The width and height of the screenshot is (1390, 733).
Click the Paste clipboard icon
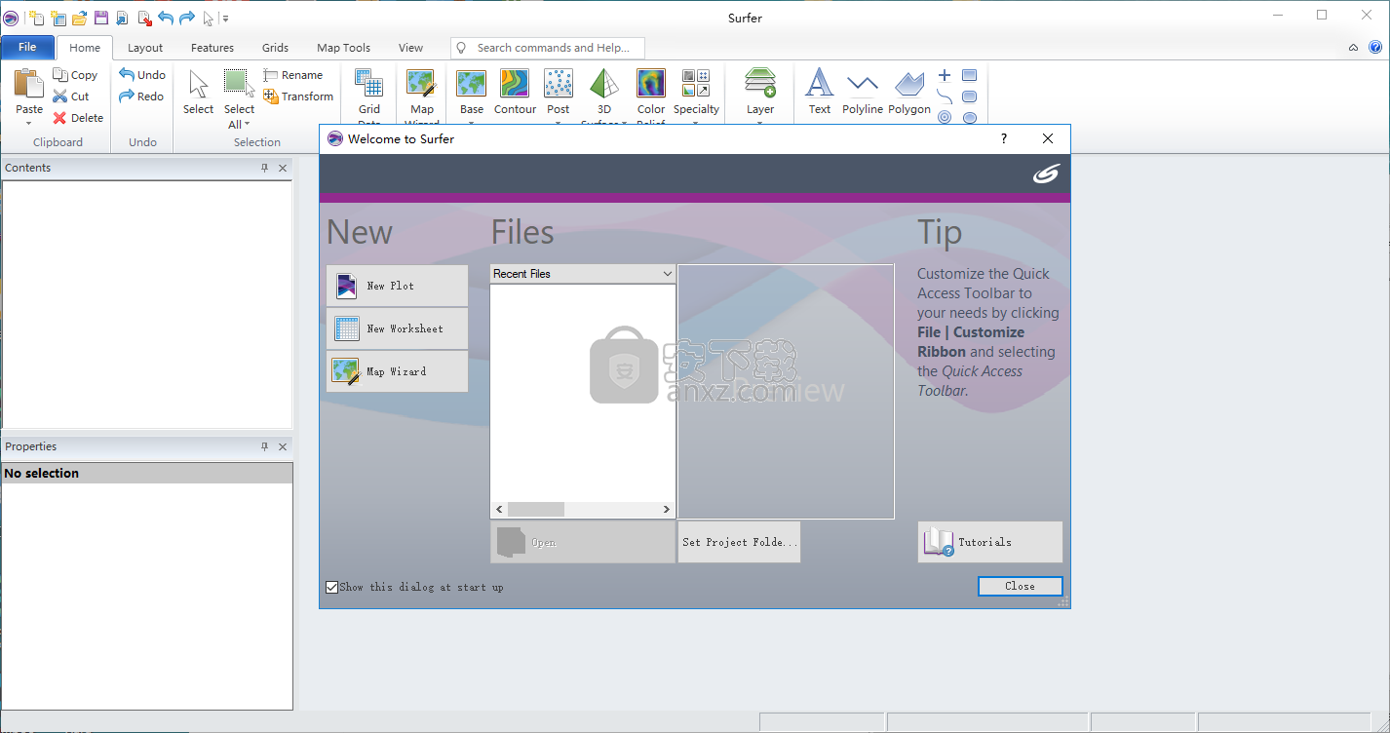[29, 84]
